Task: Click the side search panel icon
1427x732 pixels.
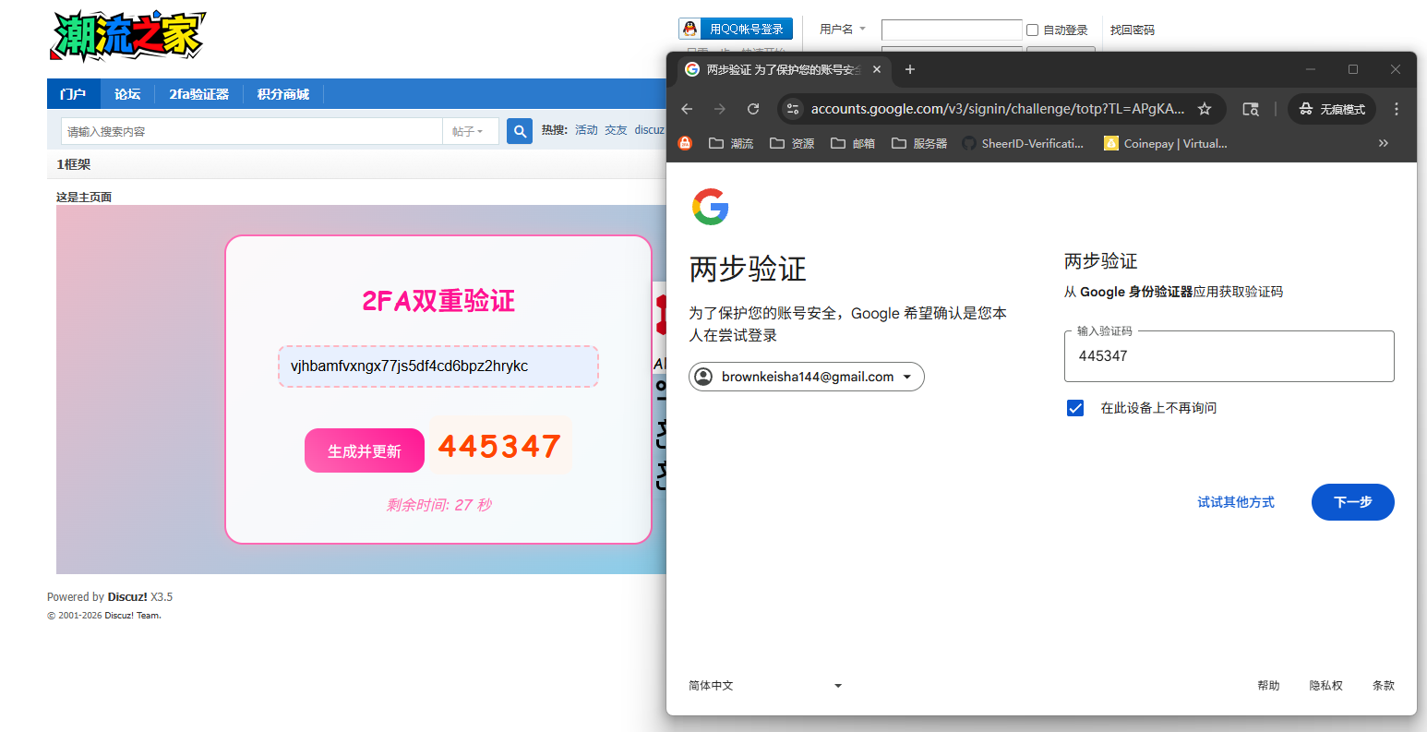Action: (1251, 108)
